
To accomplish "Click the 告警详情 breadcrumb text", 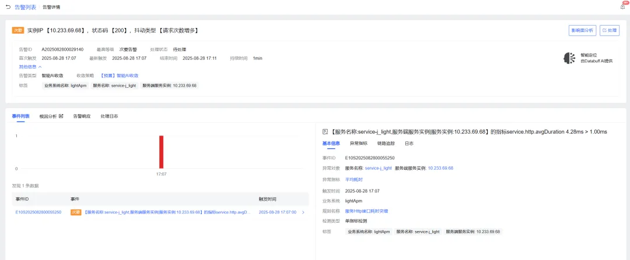I will pyautogui.click(x=51, y=7).
